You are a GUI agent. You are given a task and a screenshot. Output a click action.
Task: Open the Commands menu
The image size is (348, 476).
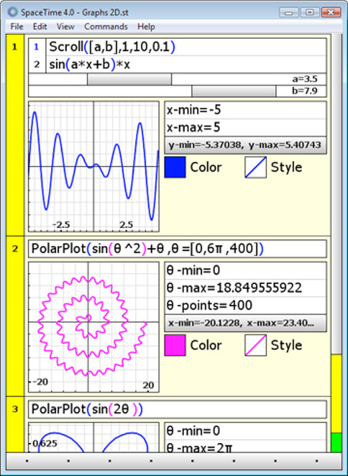[106, 27]
